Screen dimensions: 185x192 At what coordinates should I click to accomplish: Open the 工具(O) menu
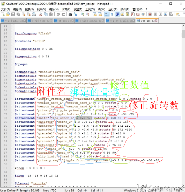click(90, 9)
